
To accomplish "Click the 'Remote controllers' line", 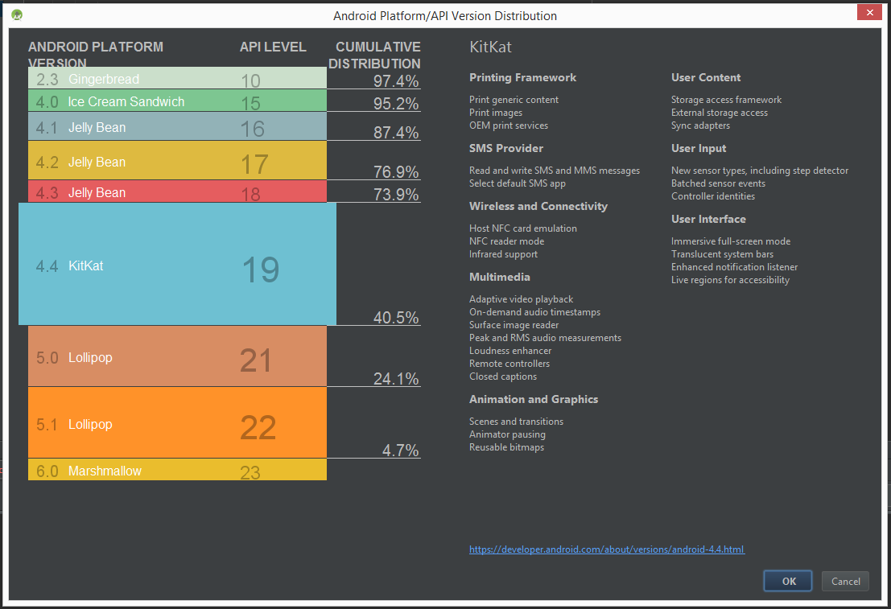I will pyautogui.click(x=509, y=364).
